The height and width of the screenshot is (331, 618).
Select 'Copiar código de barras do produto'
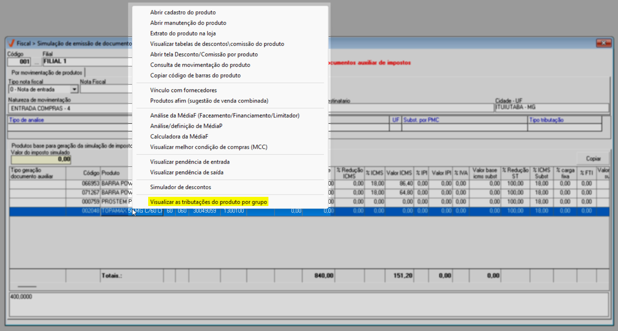(x=195, y=76)
